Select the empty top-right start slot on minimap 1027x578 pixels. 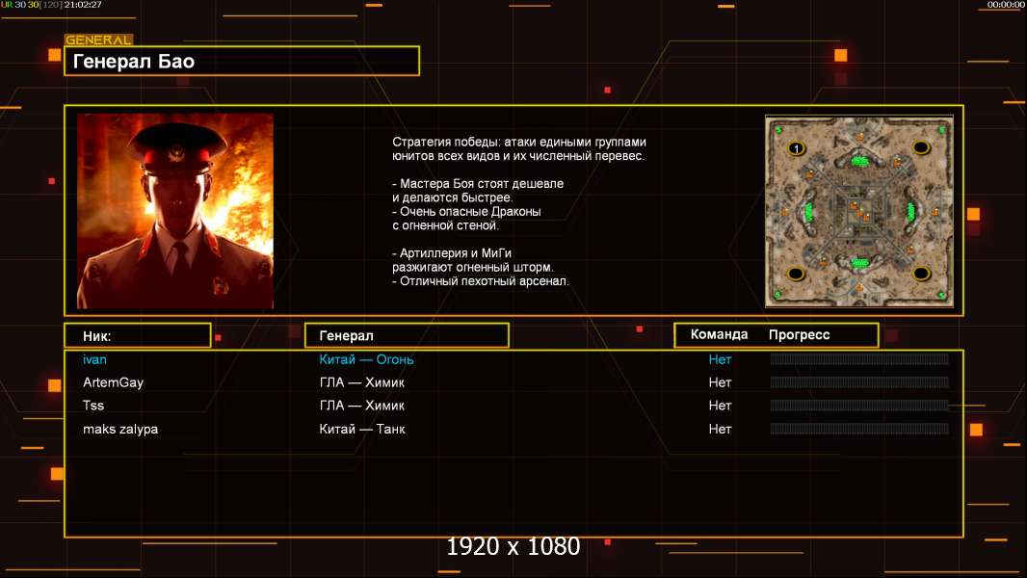[921, 147]
